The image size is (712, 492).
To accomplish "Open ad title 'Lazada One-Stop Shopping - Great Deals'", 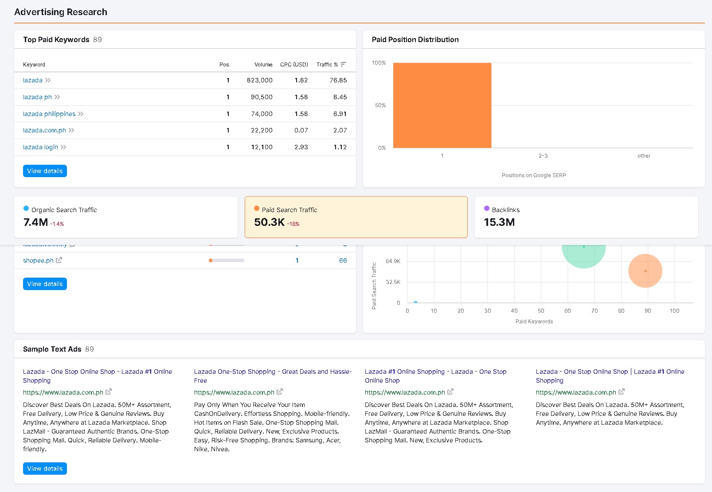I will point(273,376).
